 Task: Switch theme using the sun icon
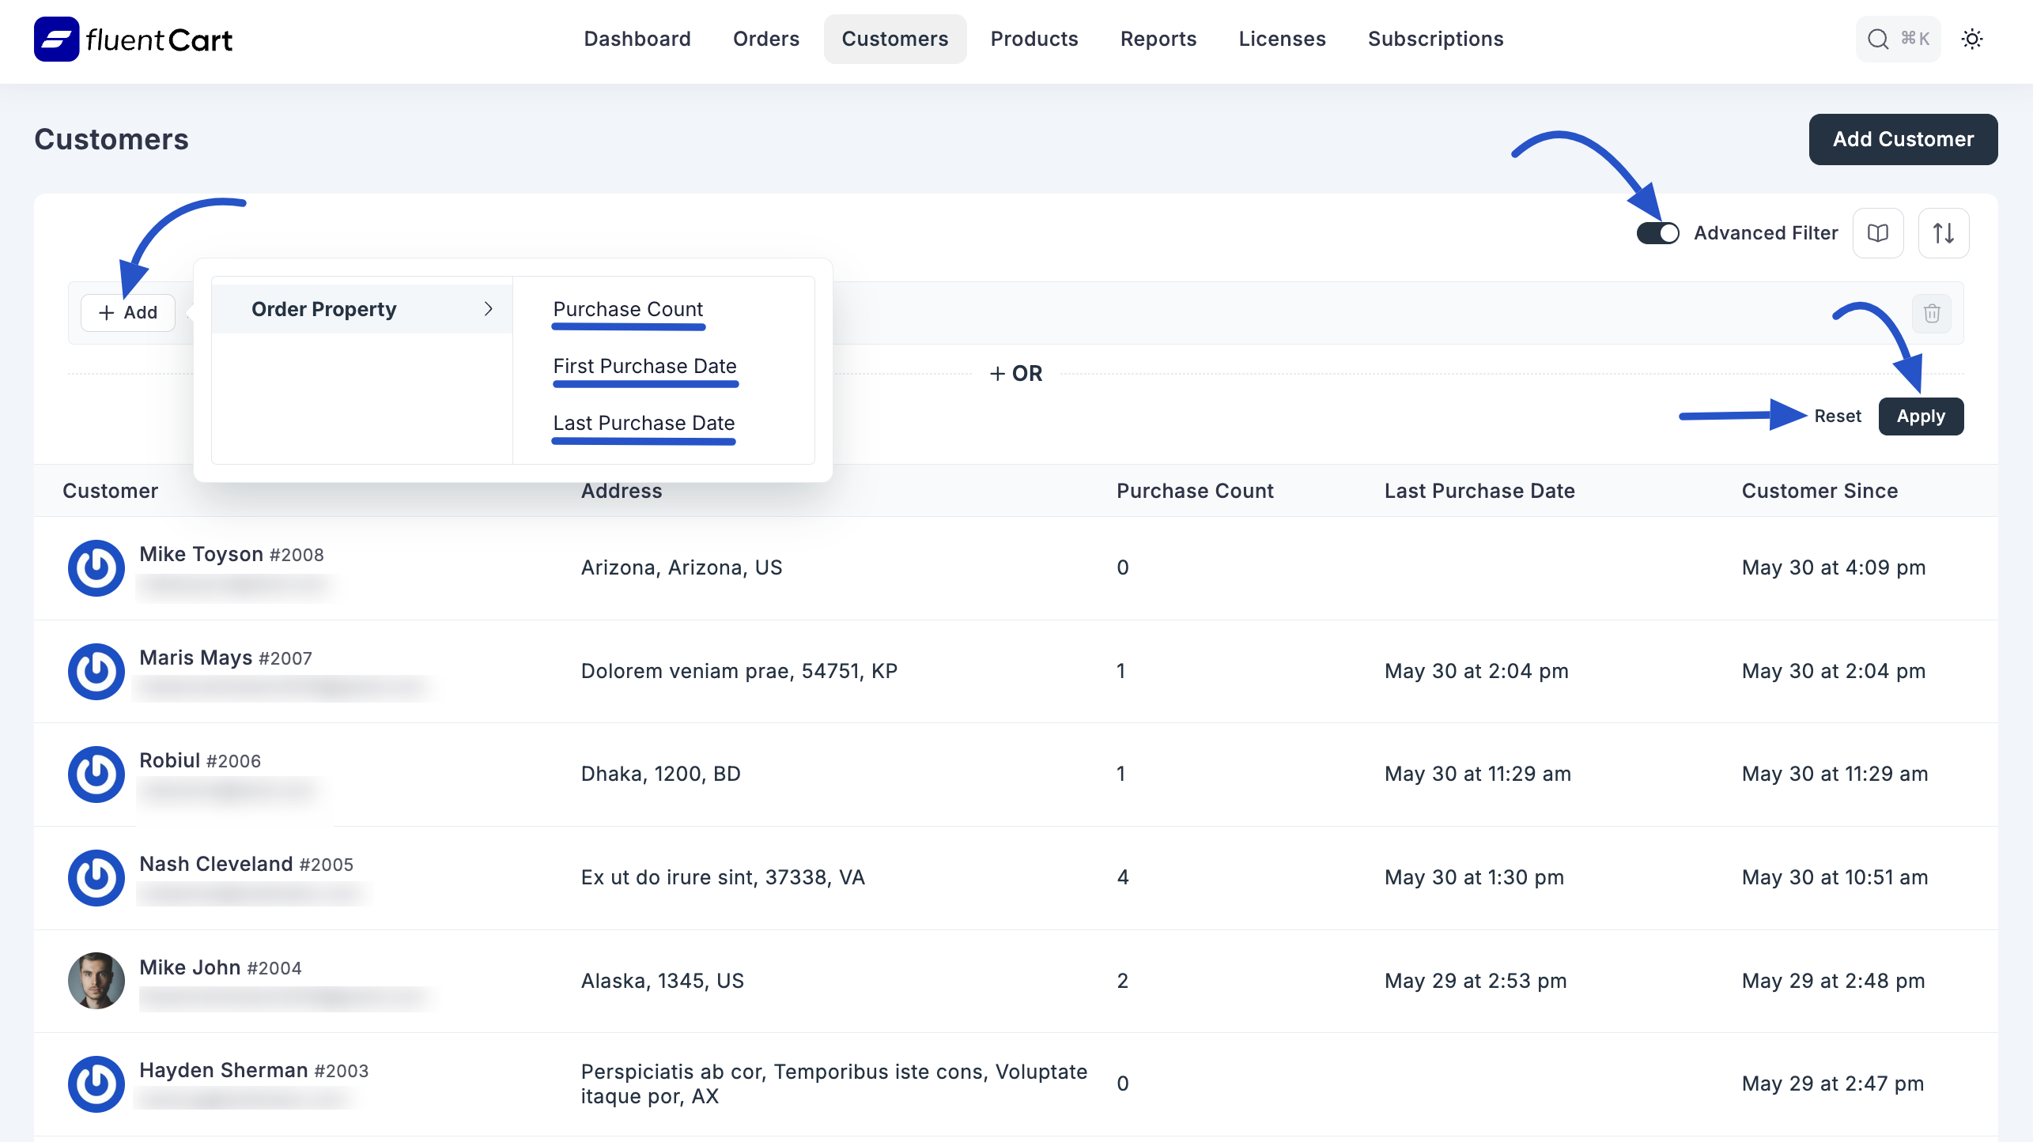point(1972,38)
